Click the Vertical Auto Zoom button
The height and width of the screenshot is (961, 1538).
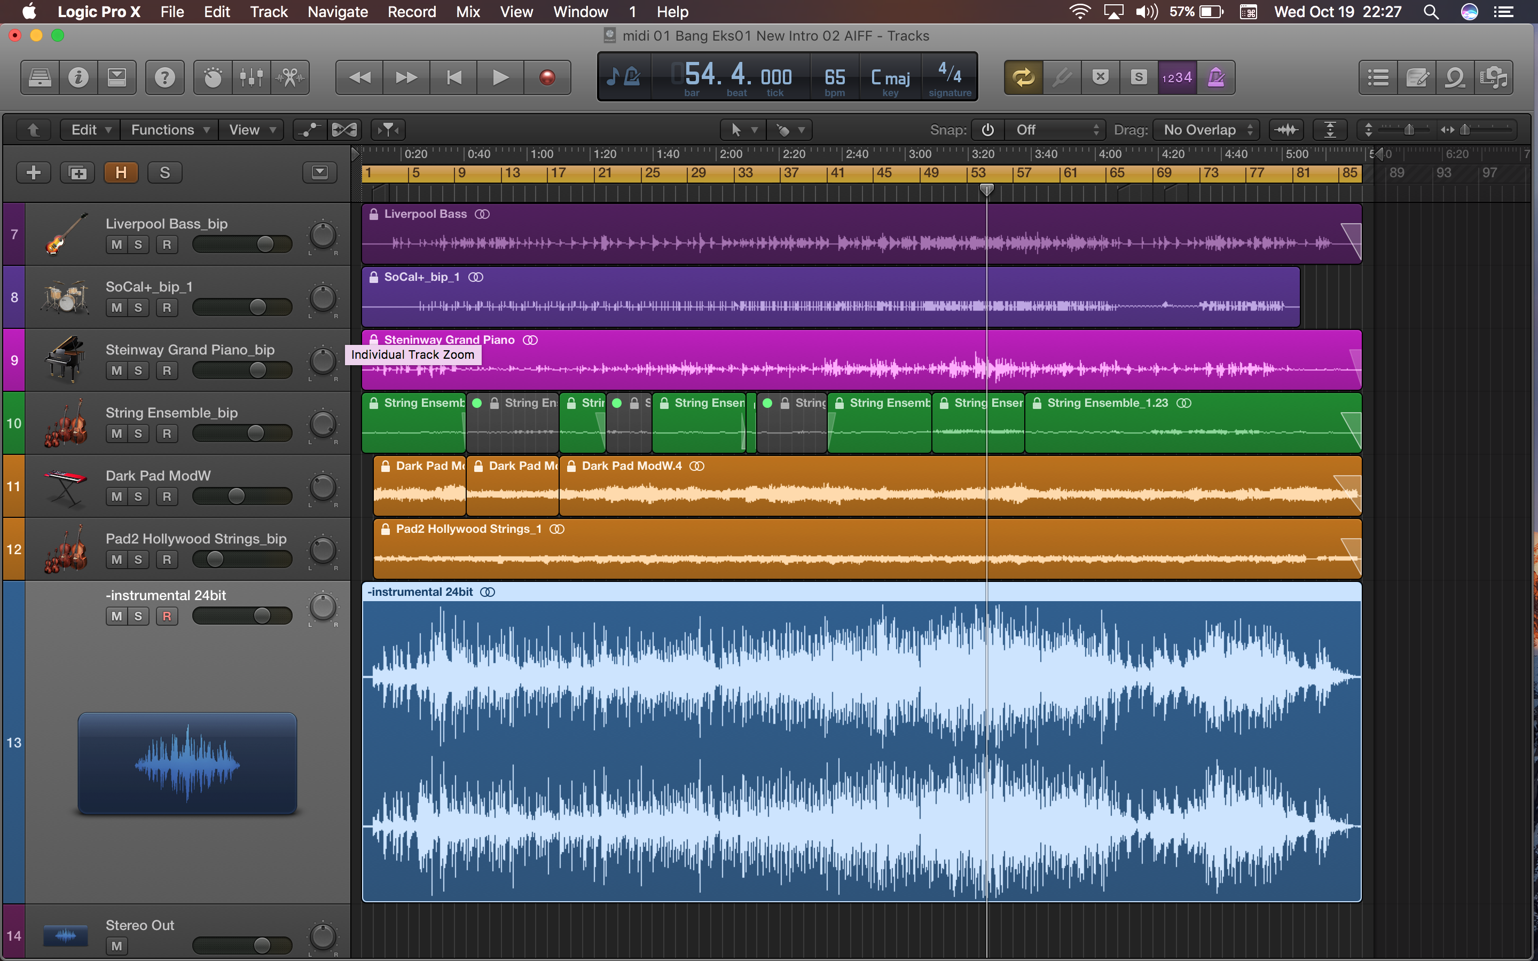(1330, 130)
